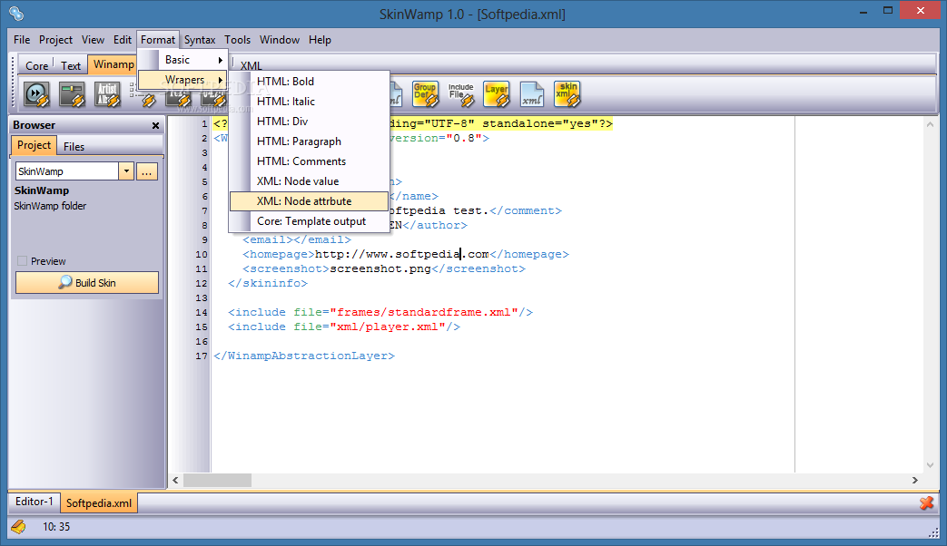This screenshot has height=546, width=947.
Task: Click the browse '...' button
Action: click(147, 171)
